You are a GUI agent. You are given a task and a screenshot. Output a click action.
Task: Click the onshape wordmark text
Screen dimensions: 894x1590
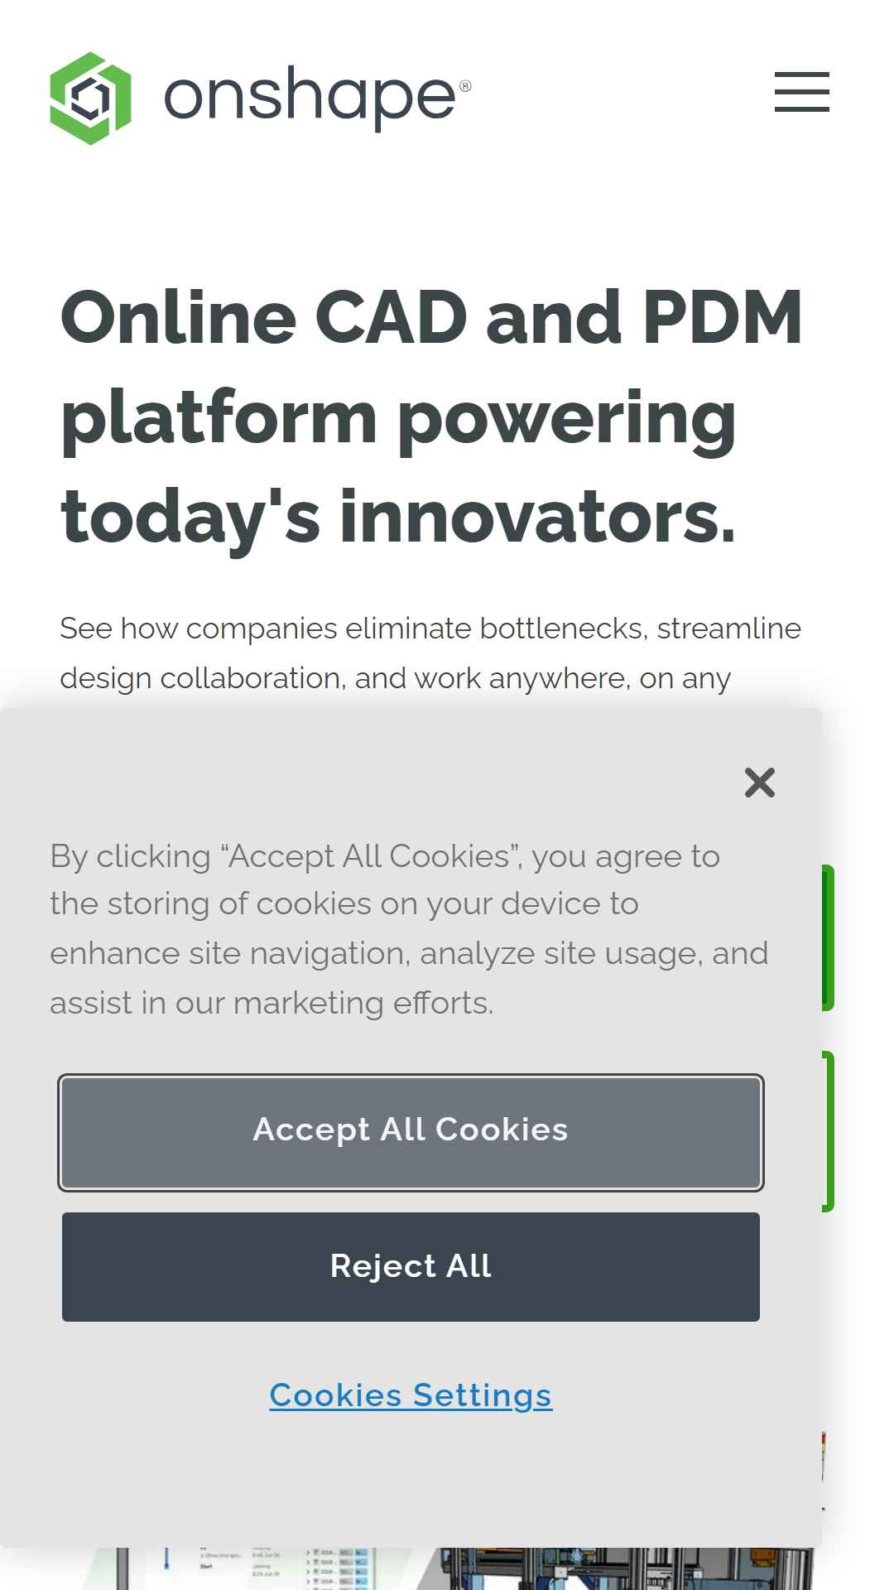(x=310, y=98)
